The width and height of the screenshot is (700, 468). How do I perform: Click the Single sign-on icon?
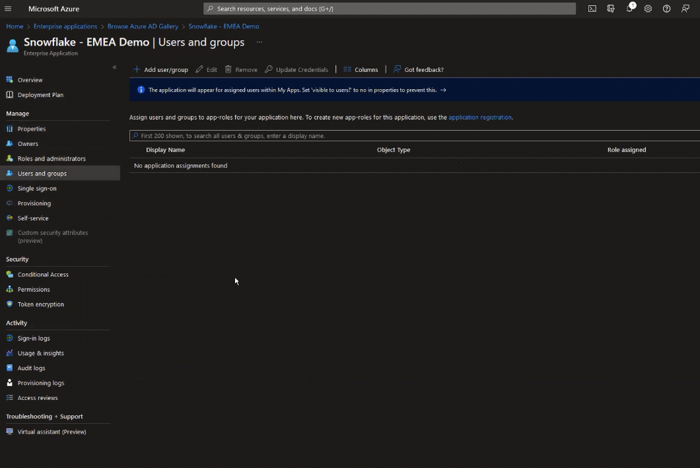9,188
